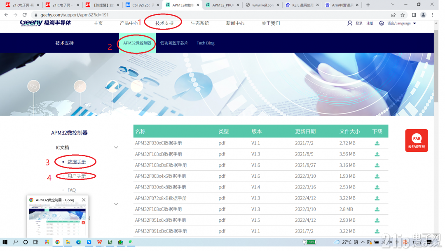Open the WPS Office taskbar icon
This screenshot has height=251, width=445.
[99, 242]
